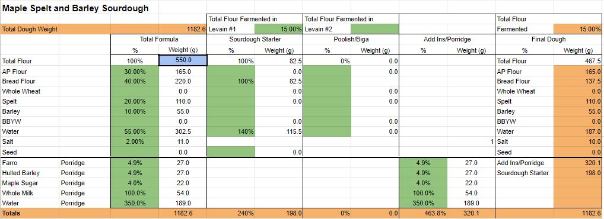Viewport: 604px width, 219px height.
Task: Click the starter Water 140% cell
Action: click(231, 131)
